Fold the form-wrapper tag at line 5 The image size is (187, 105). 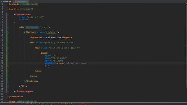point(8,15)
